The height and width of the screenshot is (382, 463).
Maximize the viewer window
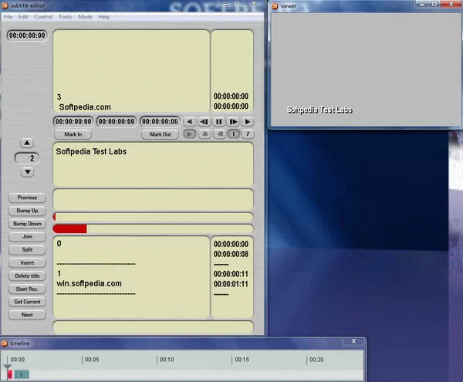pos(434,4)
